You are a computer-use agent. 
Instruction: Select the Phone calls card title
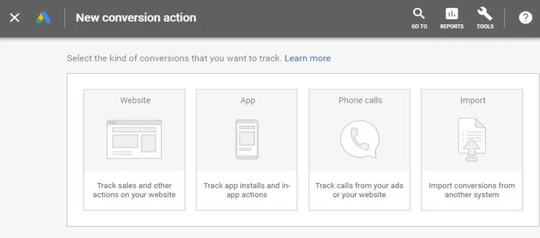click(360, 100)
